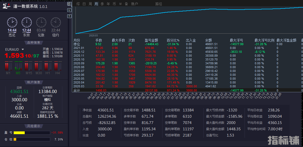This screenshot has width=303, height=147.
Task: Select the 2020.11 month row
Action: [x=188, y=56]
